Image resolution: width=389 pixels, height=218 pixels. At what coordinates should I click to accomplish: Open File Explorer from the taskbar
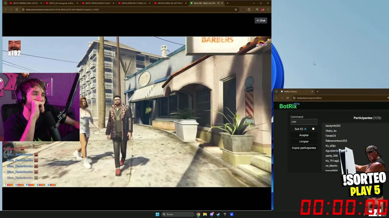click(205, 214)
